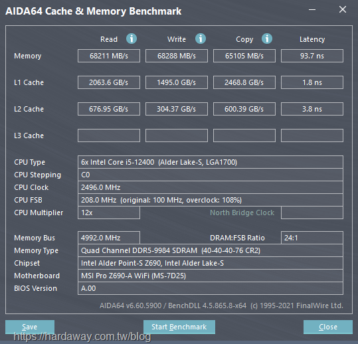Select the L1 Cache Read value box

coord(109,82)
